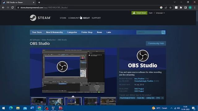Click the search magnifier icon in store bar
The width and height of the screenshot is (198, 111).
[x=163, y=32]
